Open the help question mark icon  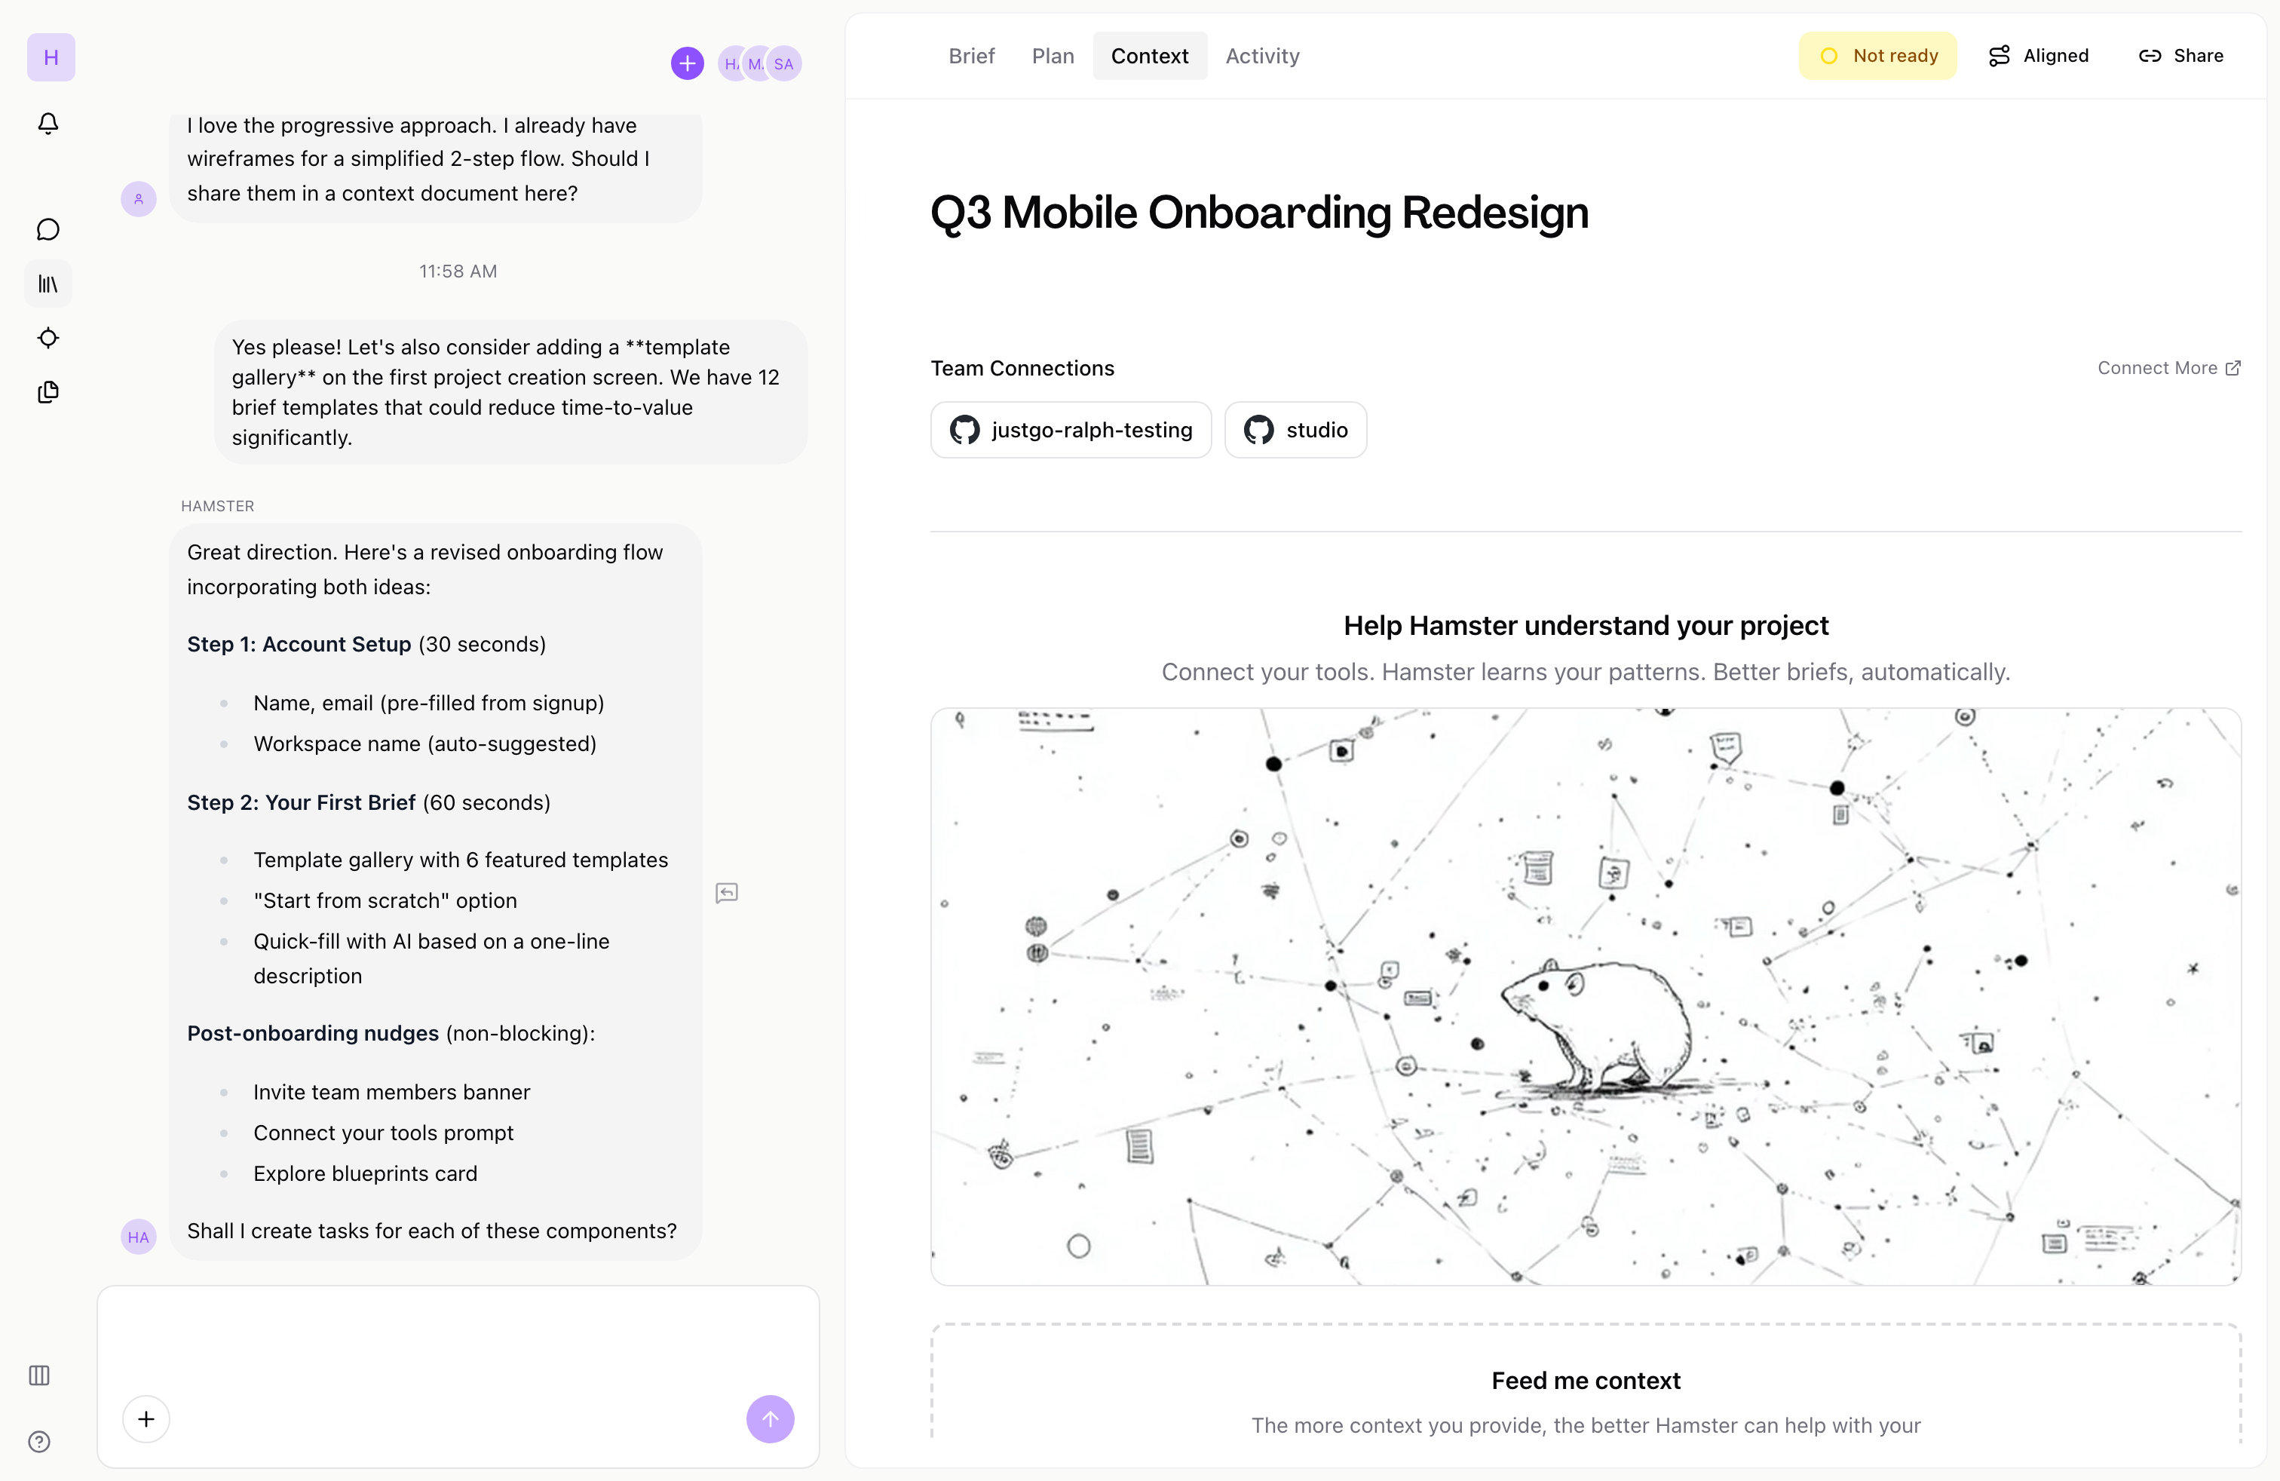(x=39, y=1442)
